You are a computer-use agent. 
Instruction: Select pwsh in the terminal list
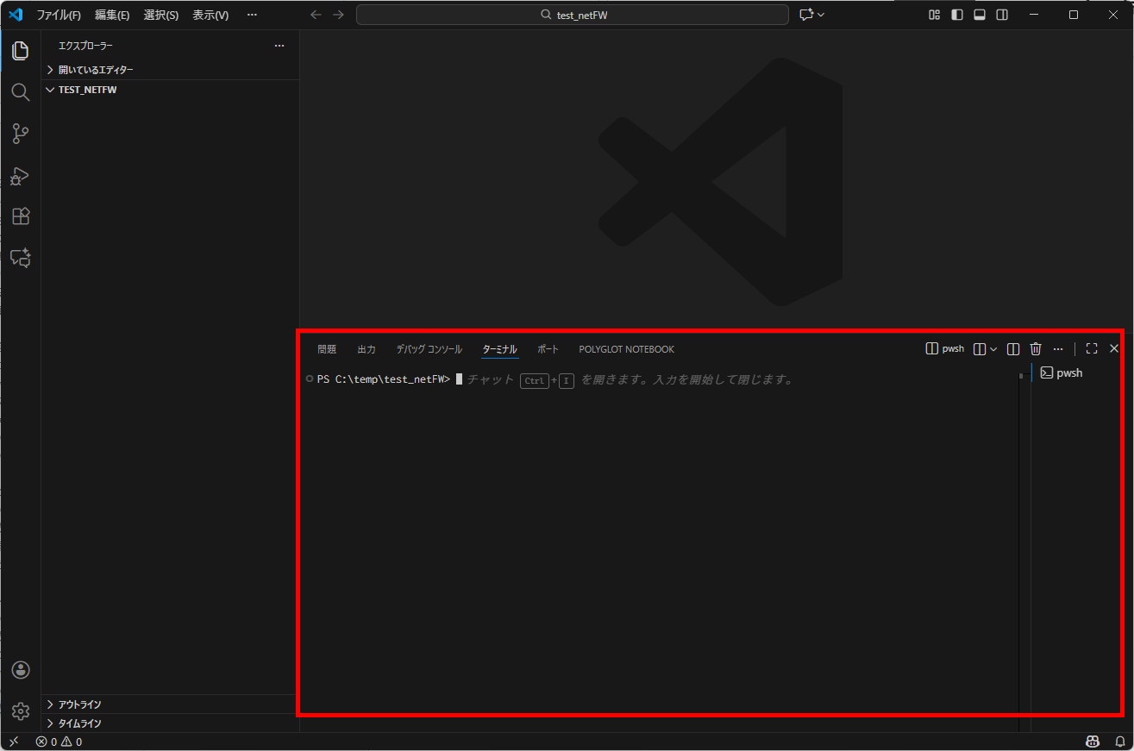1069,372
